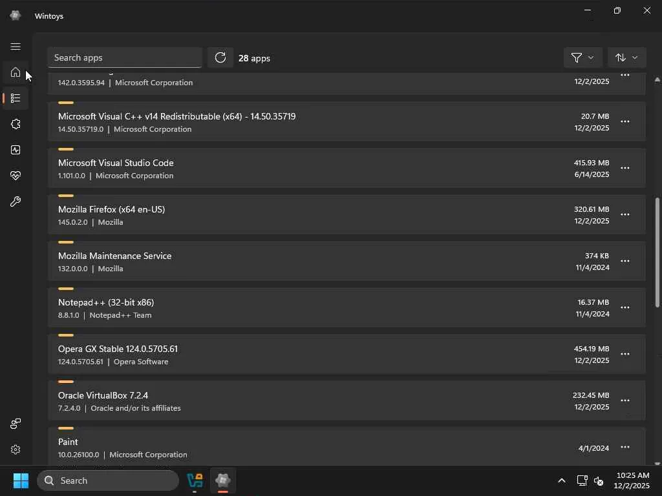Open the Settings gear in sidebar

point(16,449)
